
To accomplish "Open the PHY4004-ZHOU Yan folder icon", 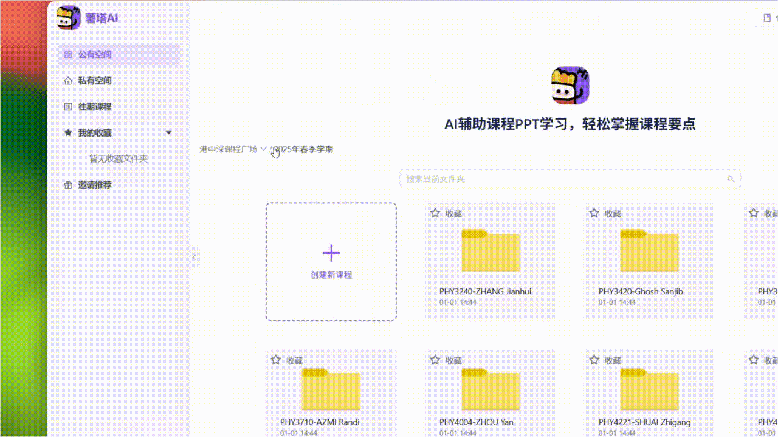I will (491, 389).
